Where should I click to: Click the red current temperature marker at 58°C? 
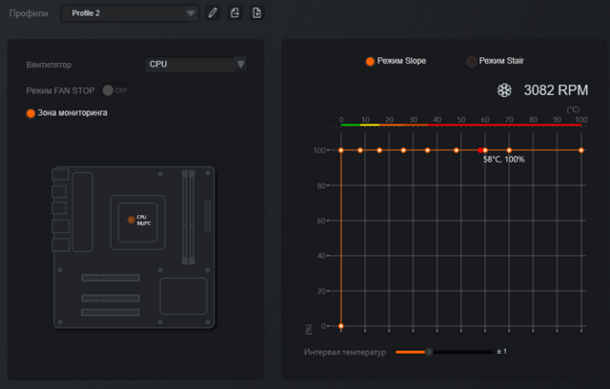(x=480, y=150)
